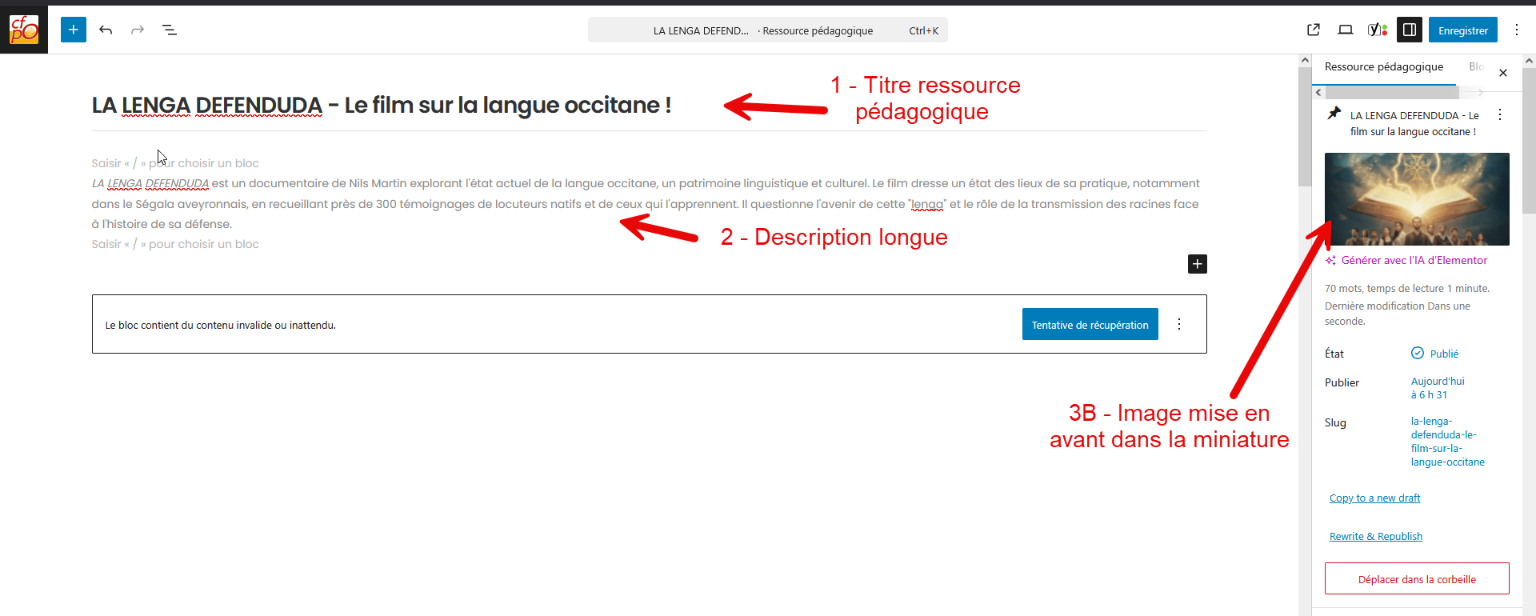
Task: Open the Yoast SEO panel icon
Action: pos(1378,30)
